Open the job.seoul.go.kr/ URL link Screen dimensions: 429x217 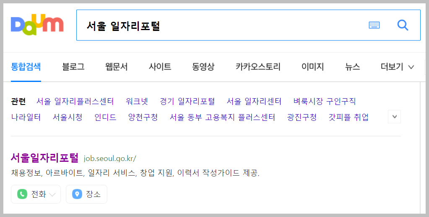click(110, 158)
